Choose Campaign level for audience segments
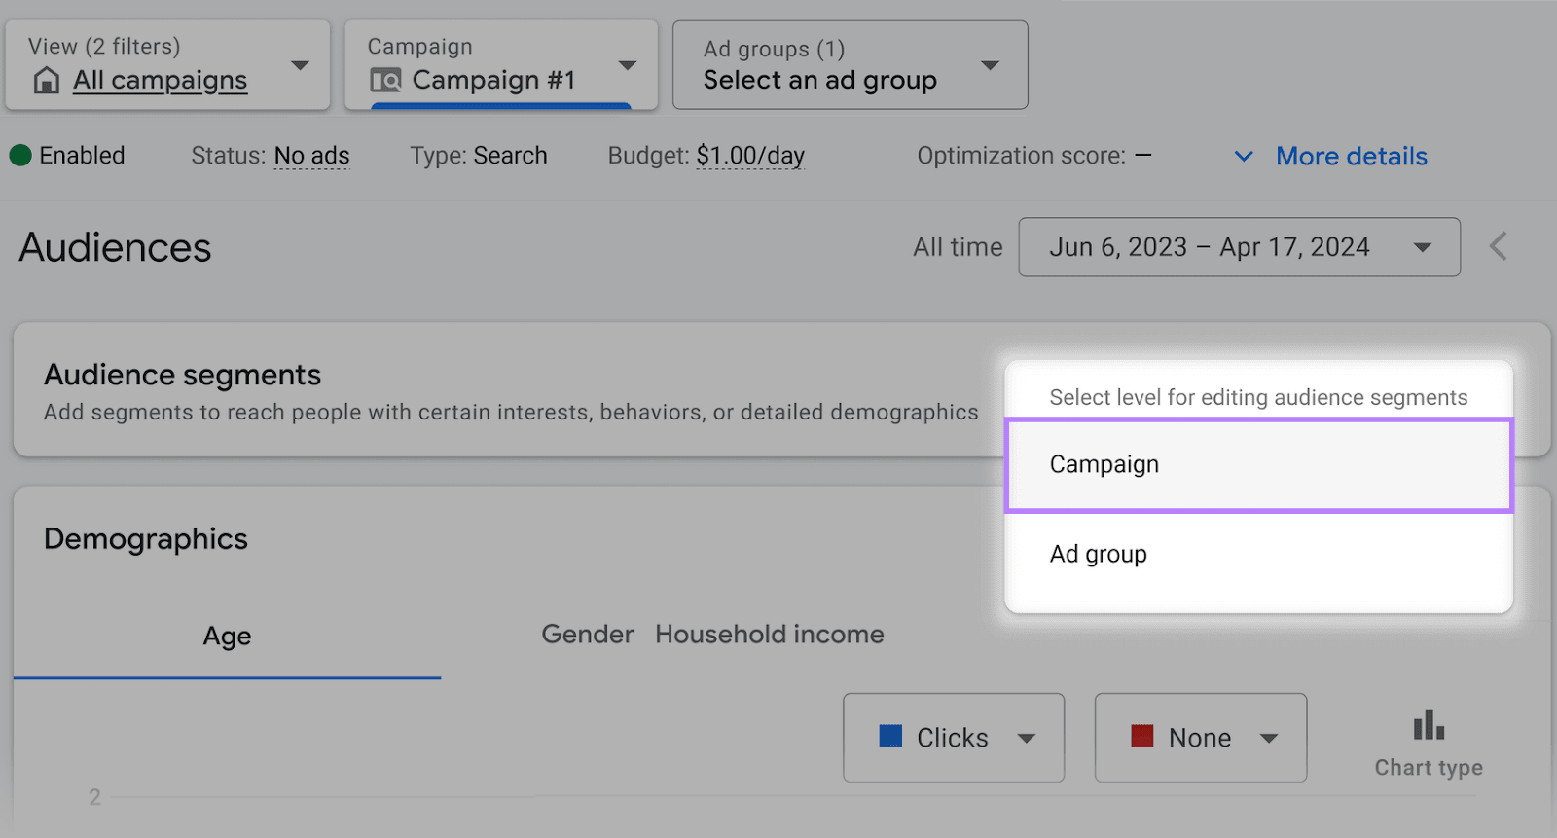The image size is (1557, 838). (x=1259, y=464)
